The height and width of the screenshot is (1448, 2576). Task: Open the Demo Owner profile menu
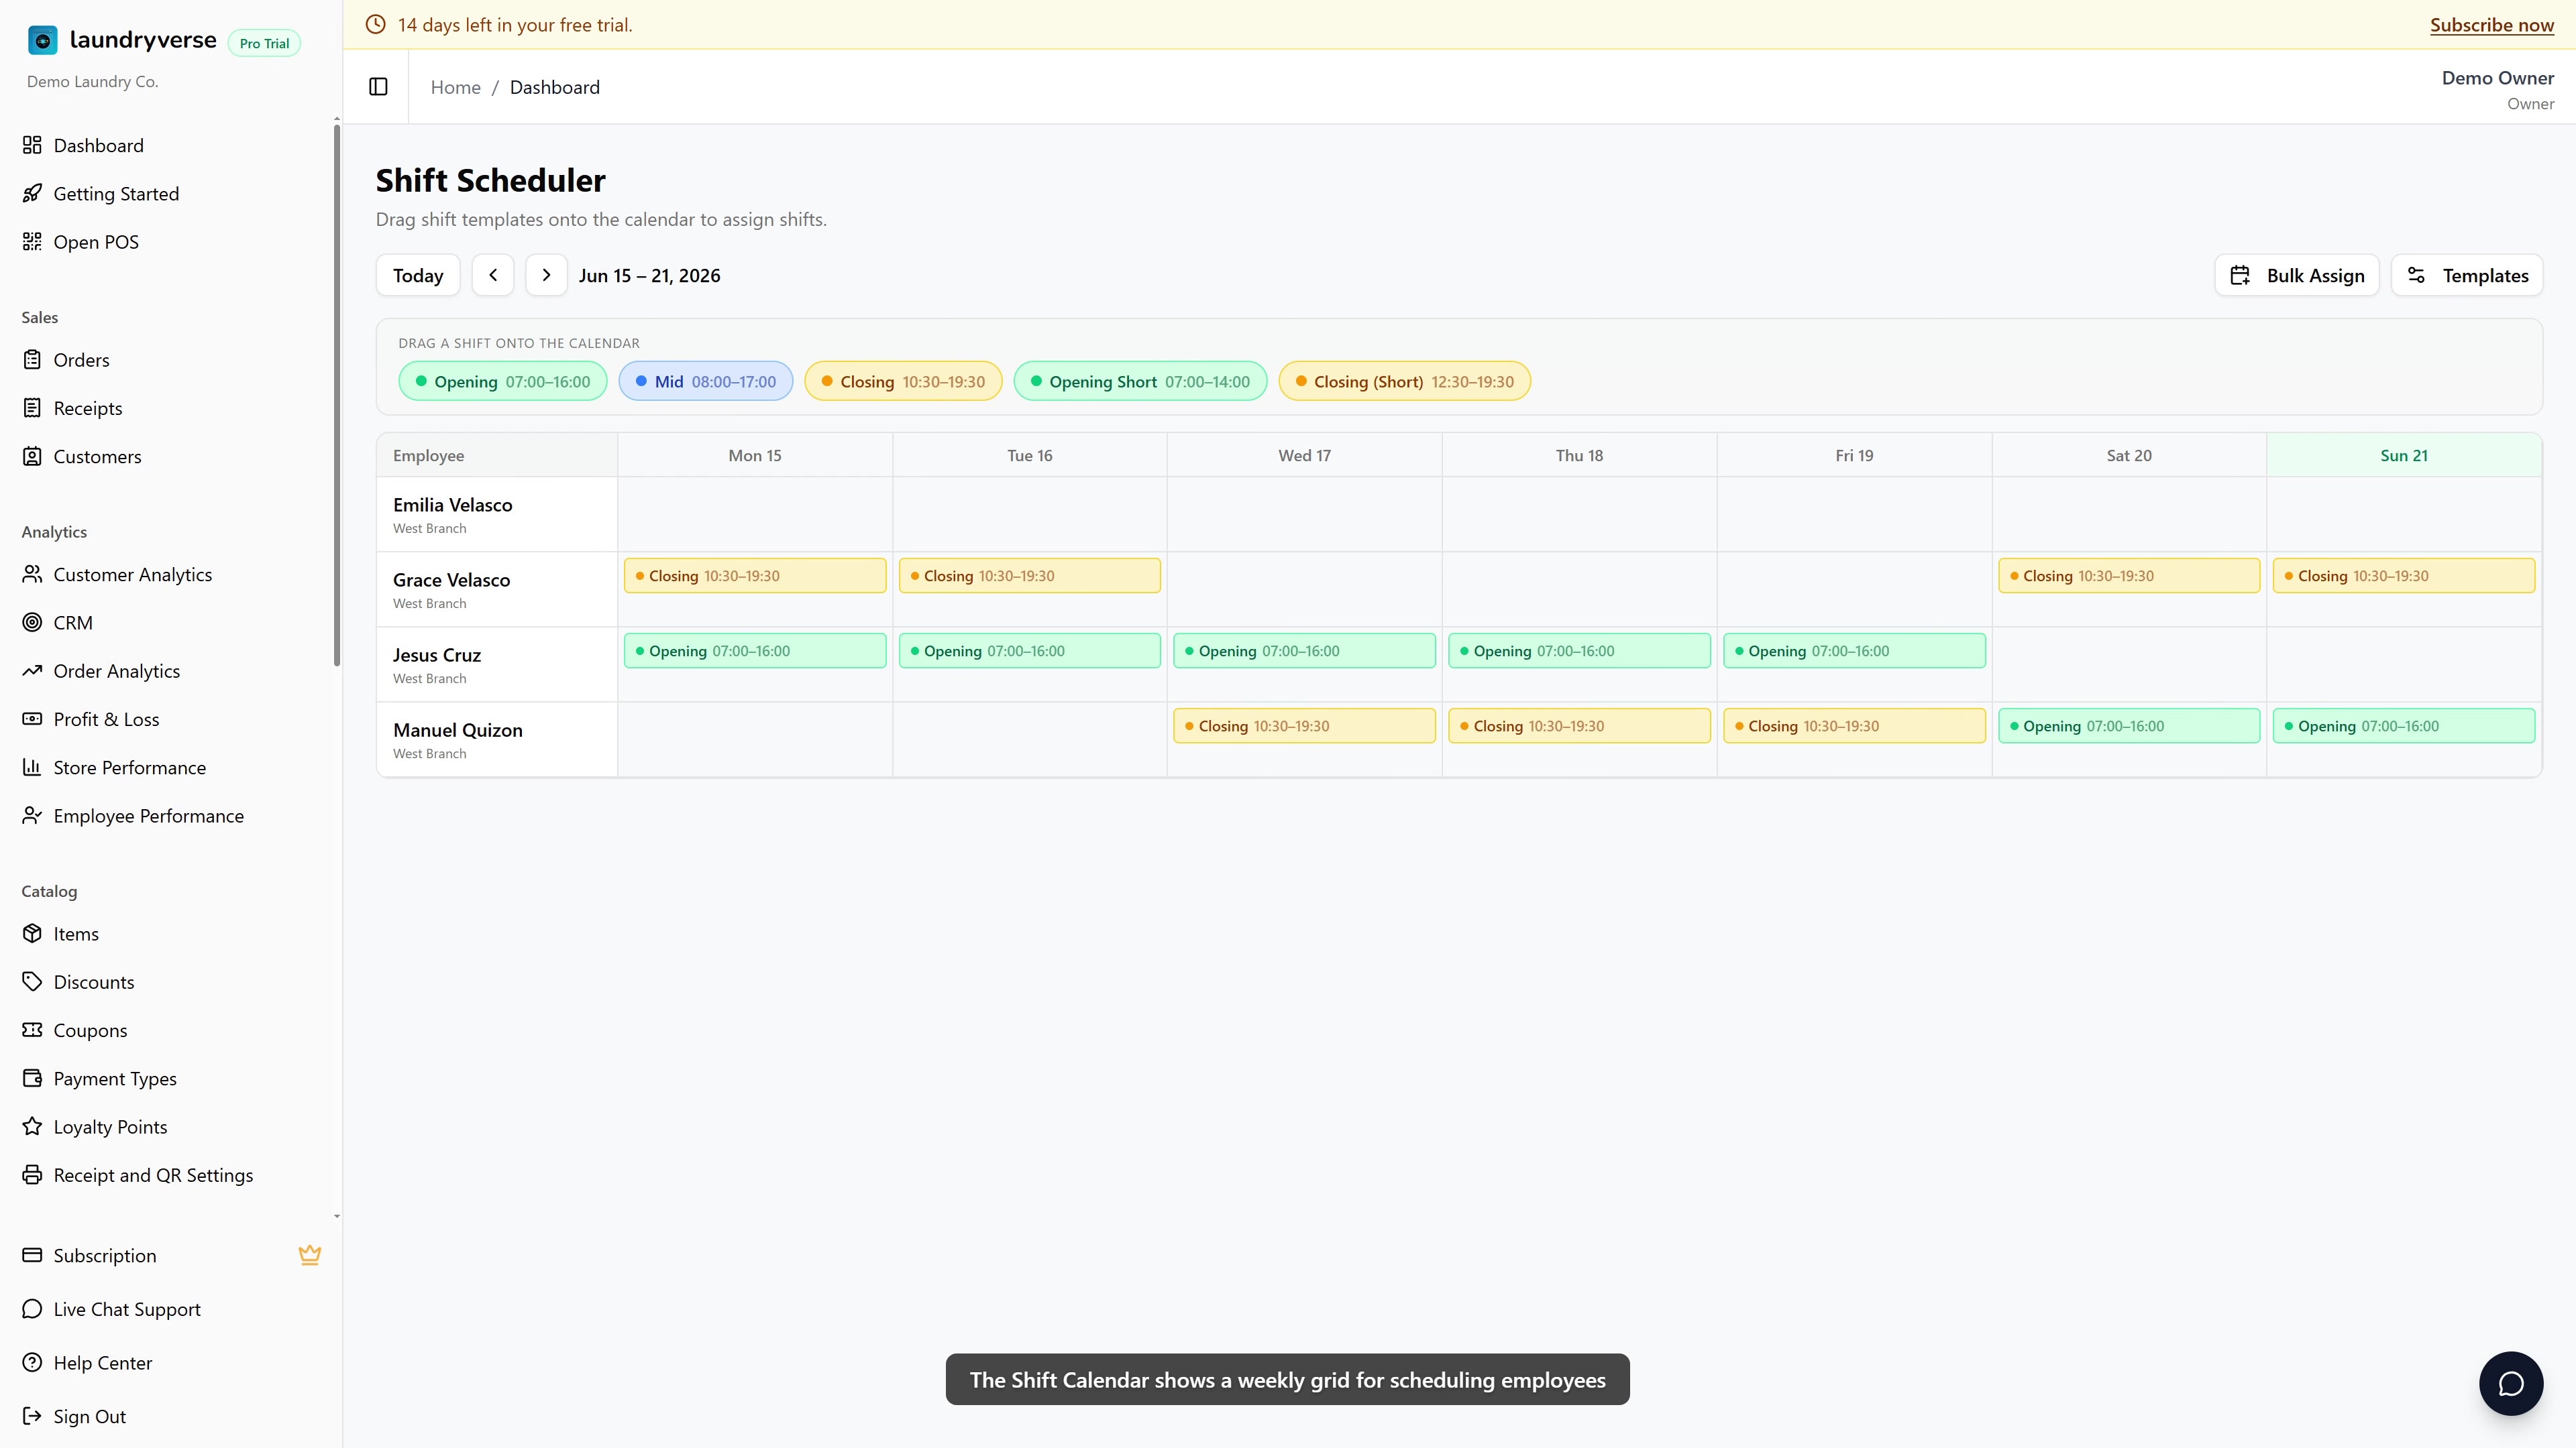pyautogui.click(x=2498, y=89)
